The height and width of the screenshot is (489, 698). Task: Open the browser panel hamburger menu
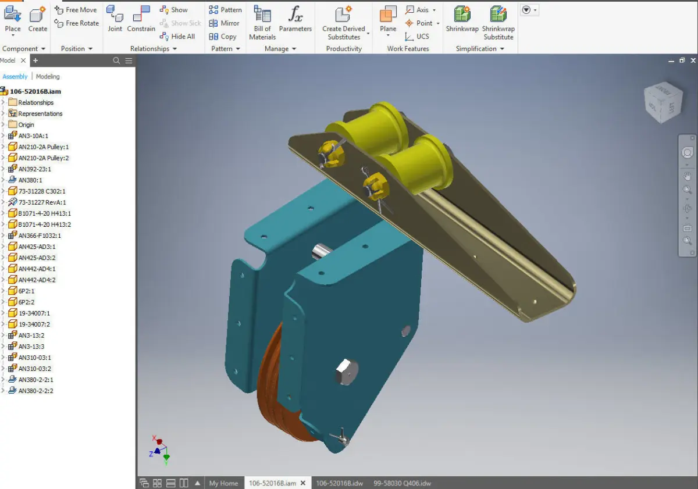129,60
